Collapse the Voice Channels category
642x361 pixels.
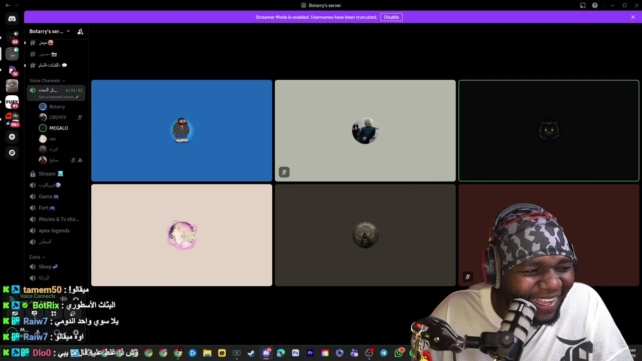47,81
